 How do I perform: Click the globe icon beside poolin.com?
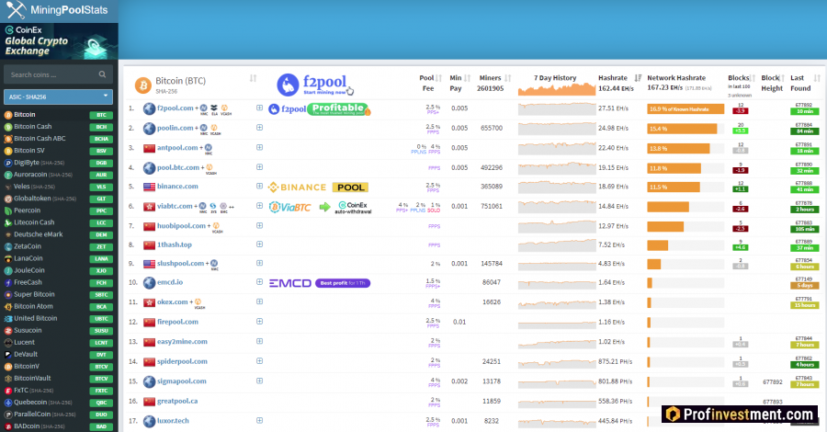(x=149, y=128)
